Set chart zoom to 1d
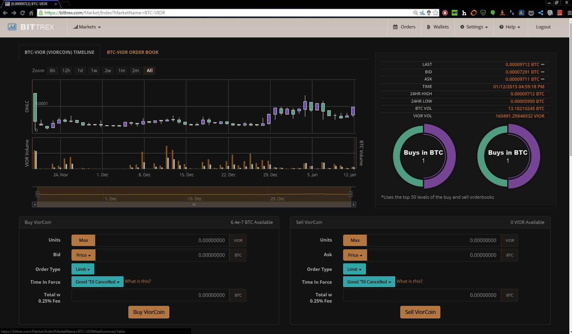 pyautogui.click(x=80, y=71)
